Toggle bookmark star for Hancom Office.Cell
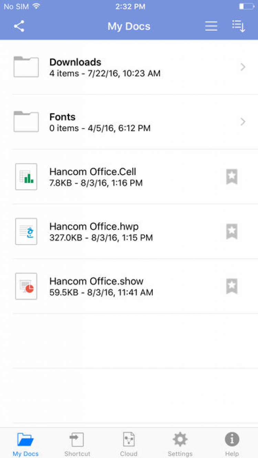The width and height of the screenshot is (258, 458). 232,177
